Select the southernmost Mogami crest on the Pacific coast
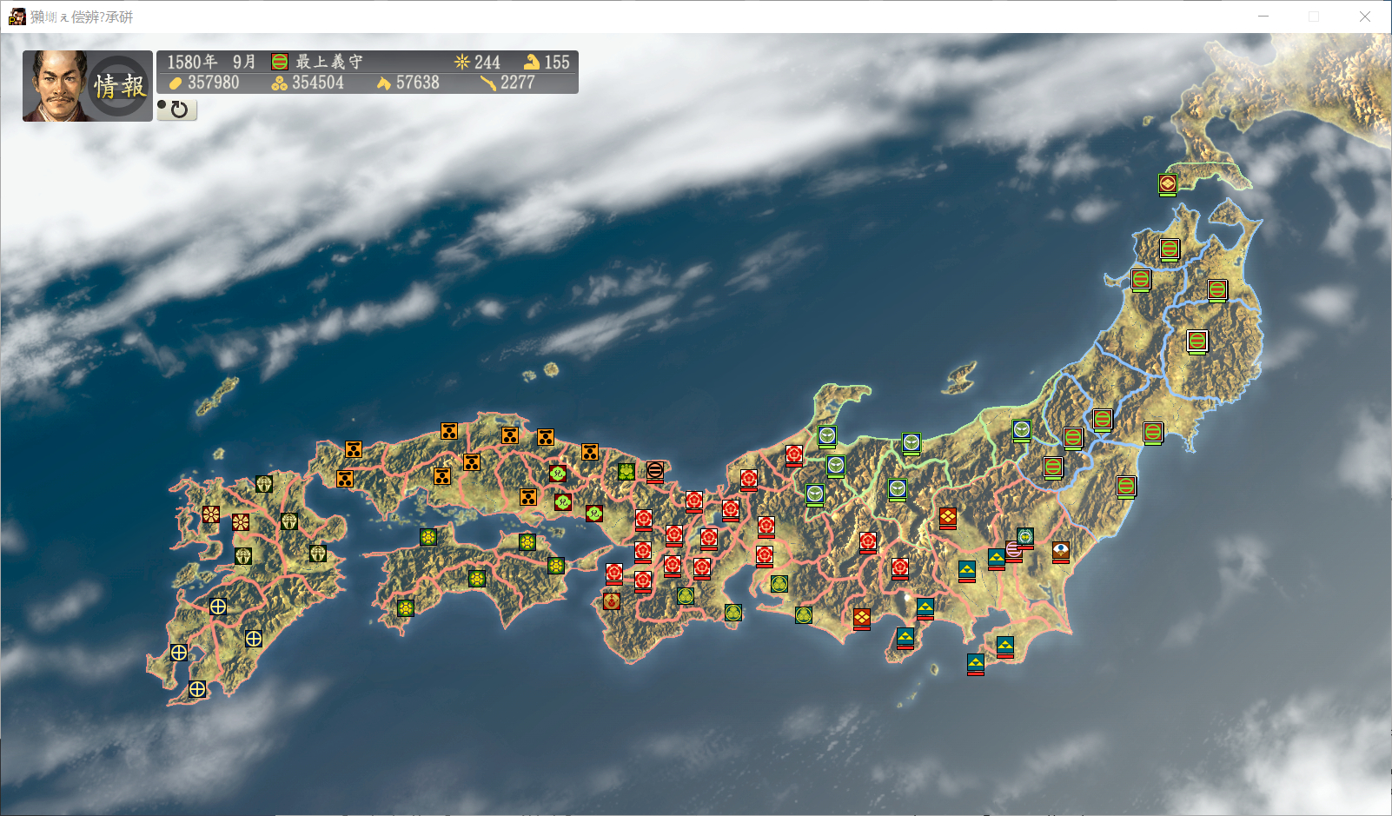 [1126, 487]
